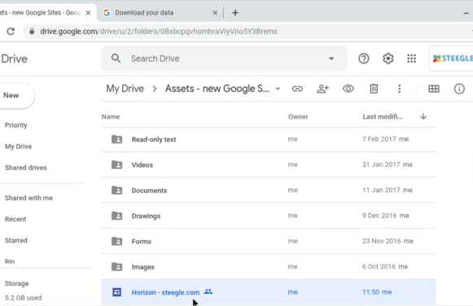The height and width of the screenshot is (306, 473).
Task: Click the Videos shared folder icon
Action: (116, 164)
